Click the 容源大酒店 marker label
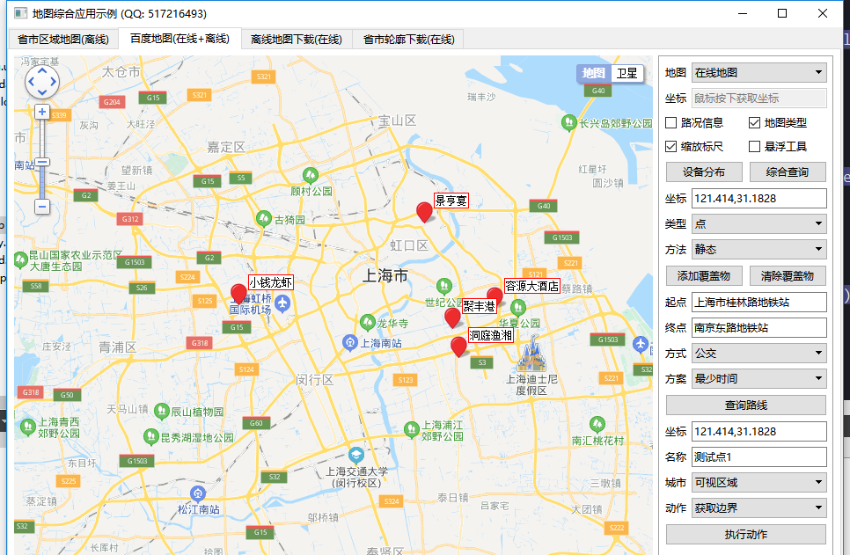 tap(531, 286)
